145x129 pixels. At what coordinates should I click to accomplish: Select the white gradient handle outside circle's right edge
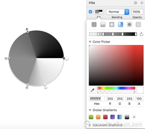pyautogui.click(x=67, y=58)
